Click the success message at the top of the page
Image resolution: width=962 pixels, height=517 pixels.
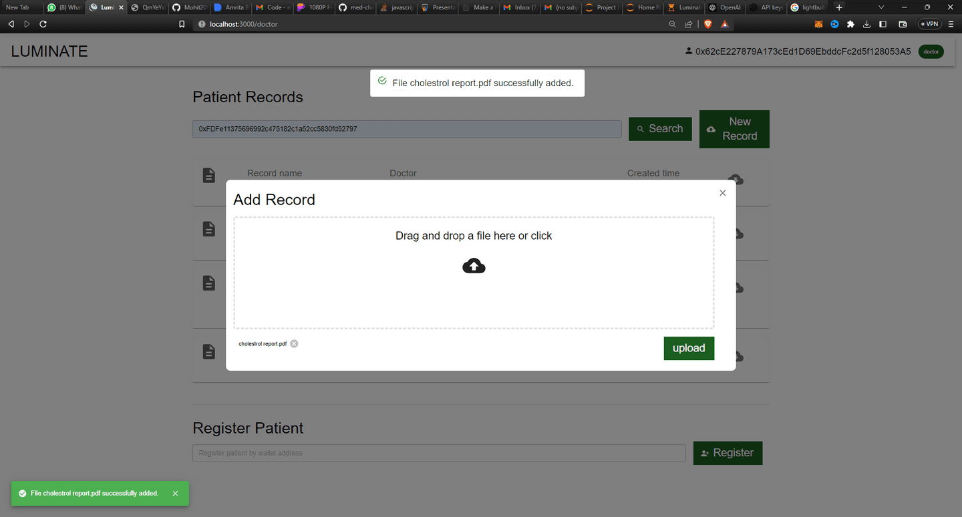(477, 83)
